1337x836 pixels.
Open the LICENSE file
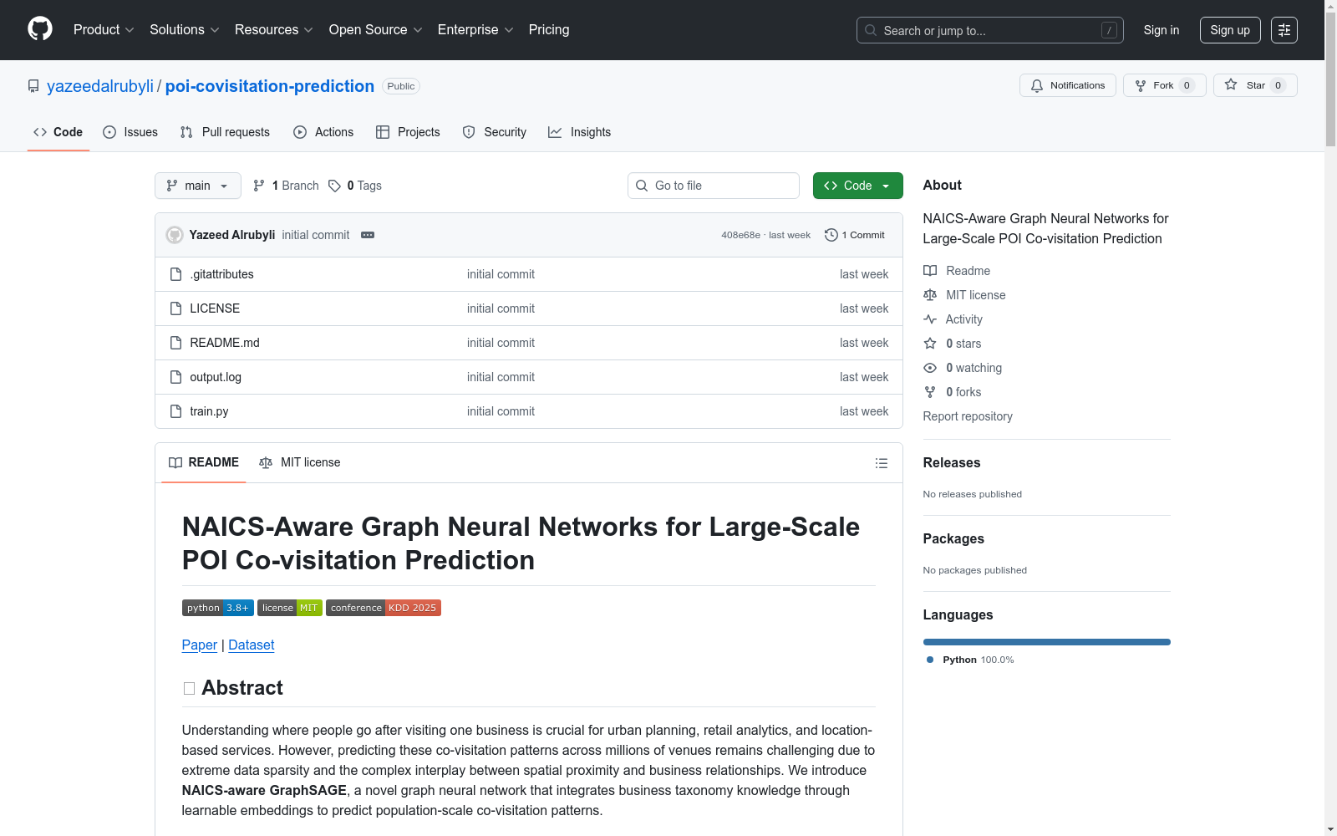click(215, 308)
